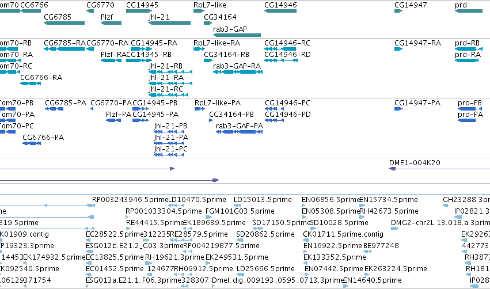Click the CG6766 gene label

pyautogui.click(x=34, y=5)
